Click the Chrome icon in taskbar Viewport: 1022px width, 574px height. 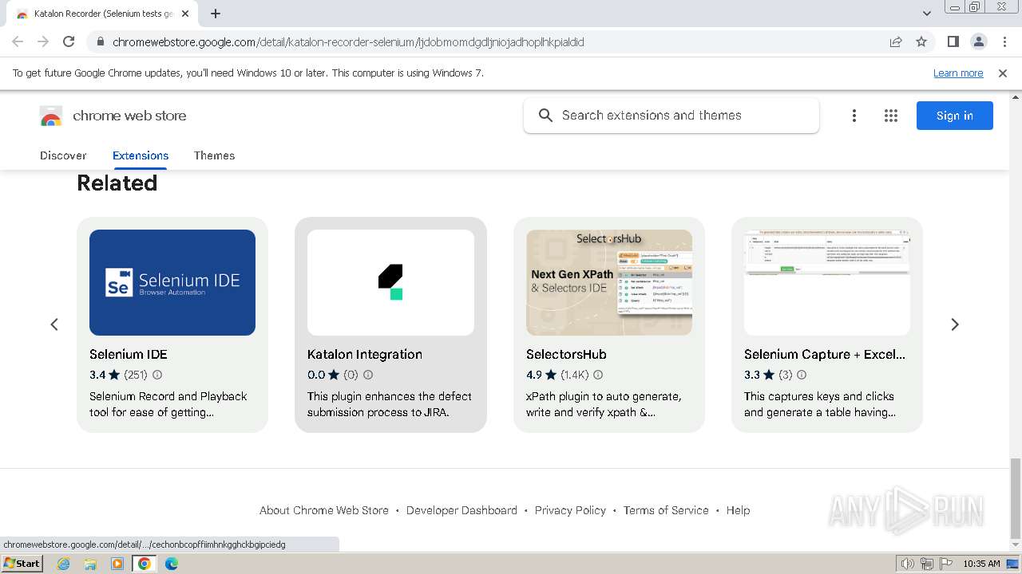145,564
